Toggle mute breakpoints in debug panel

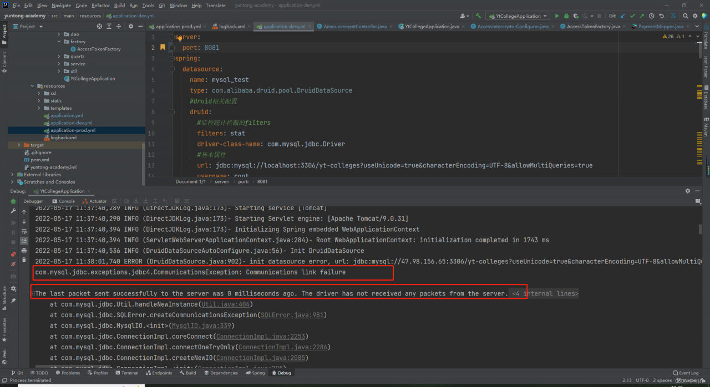13,264
